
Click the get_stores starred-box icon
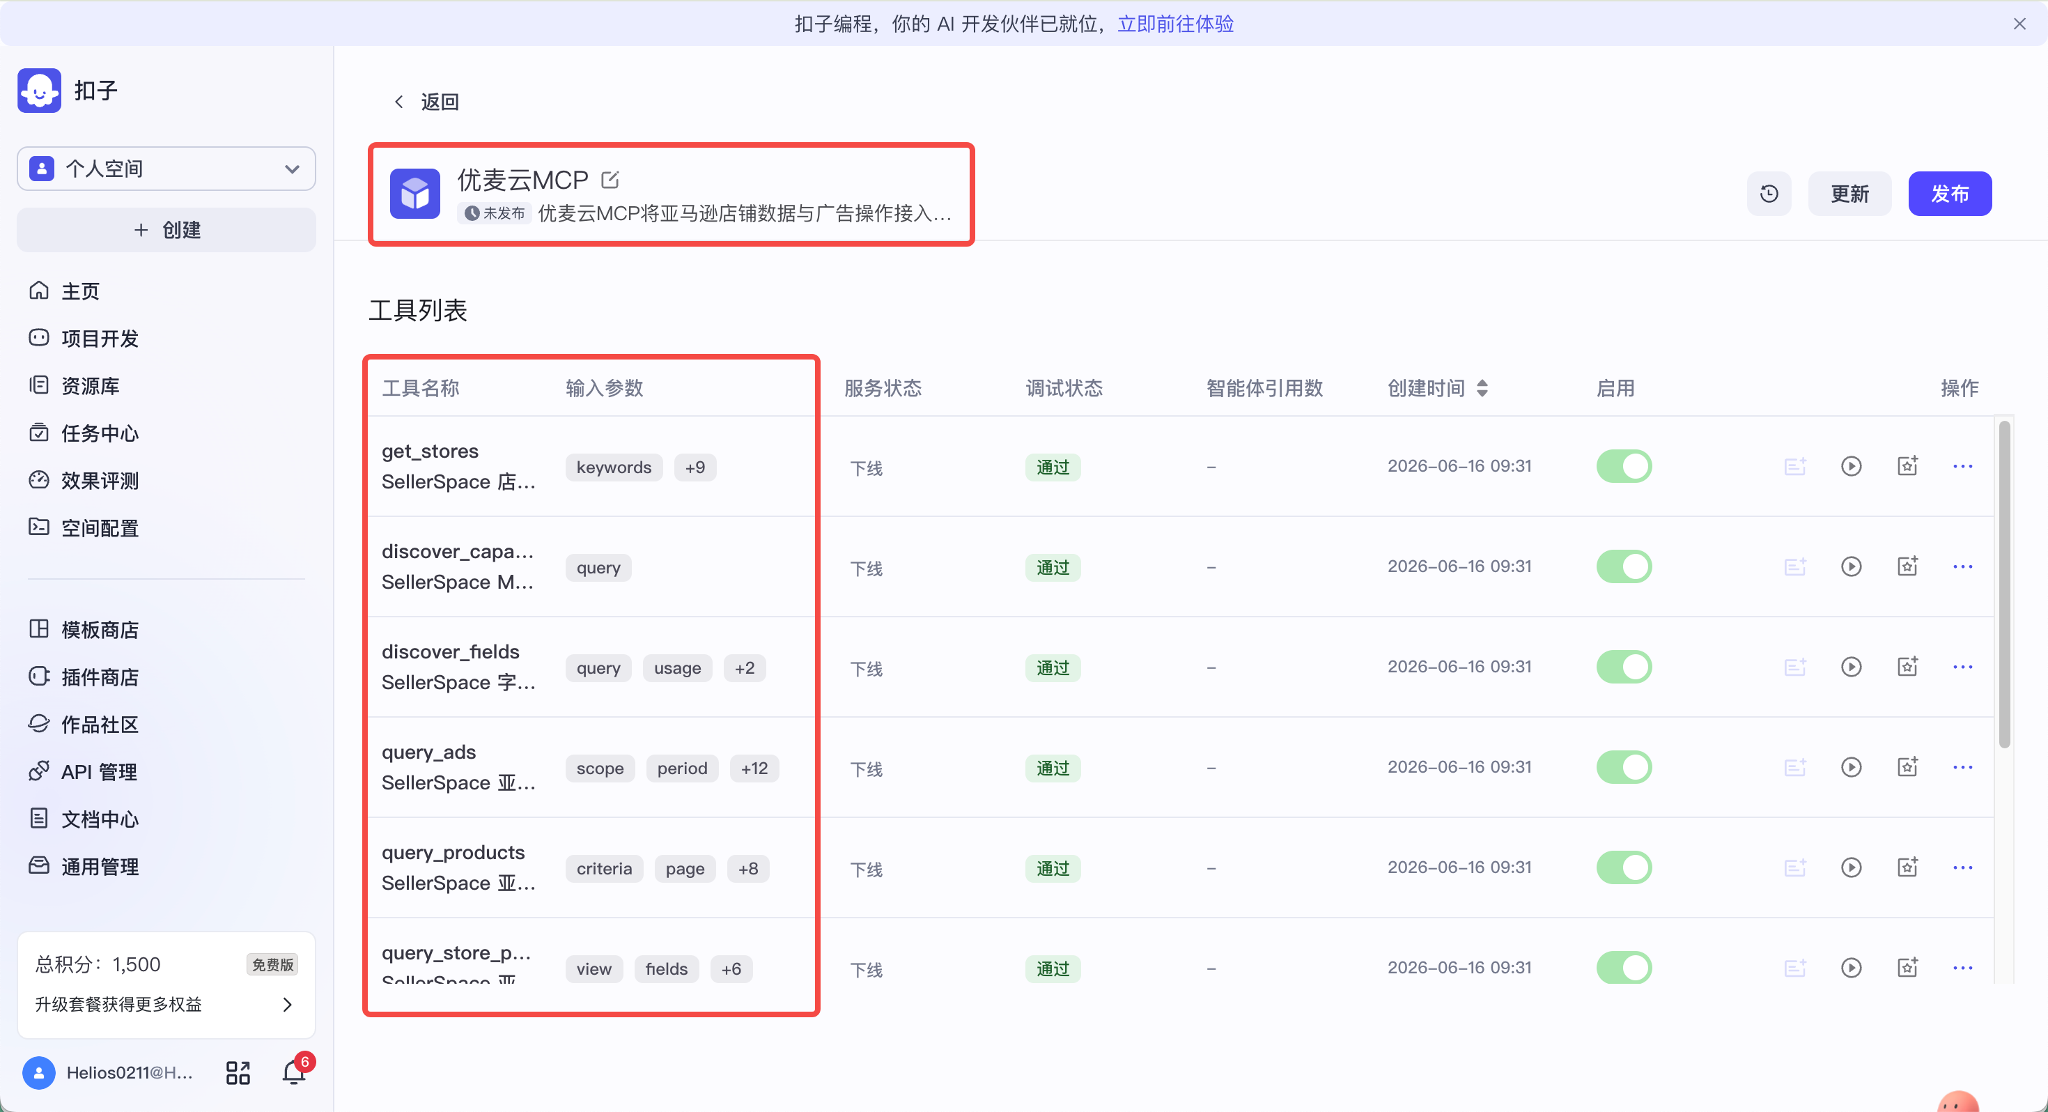click(x=1908, y=466)
